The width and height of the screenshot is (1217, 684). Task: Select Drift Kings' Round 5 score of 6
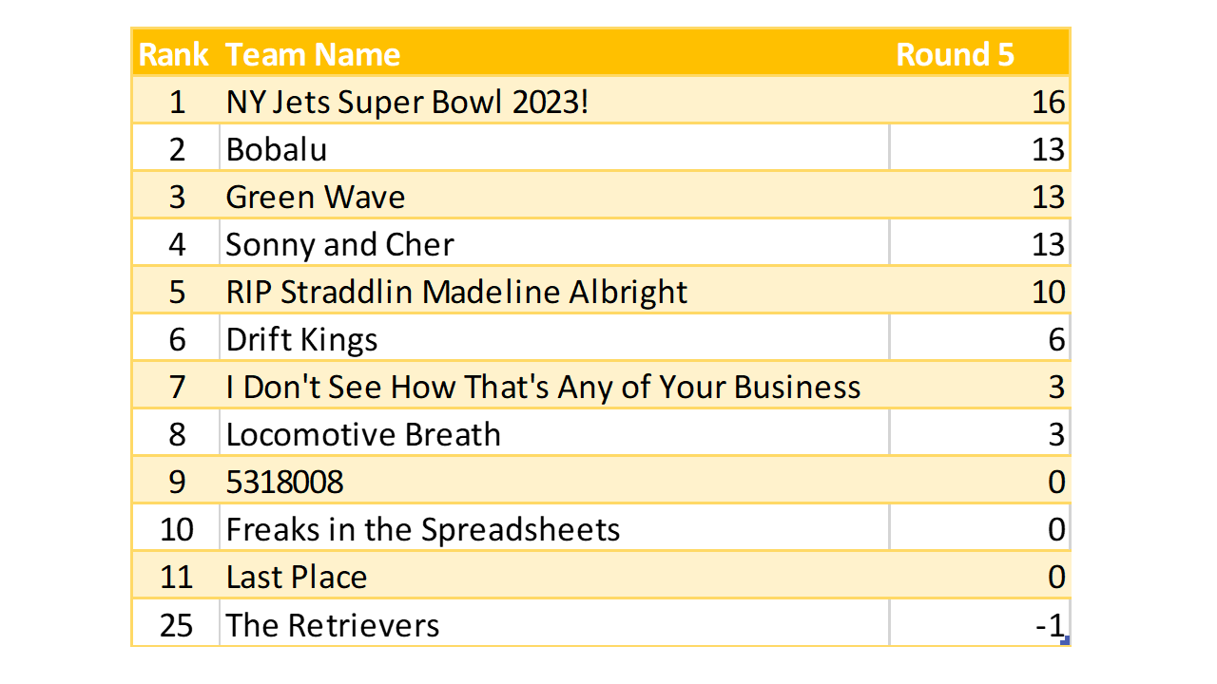[x=1055, y=339]
